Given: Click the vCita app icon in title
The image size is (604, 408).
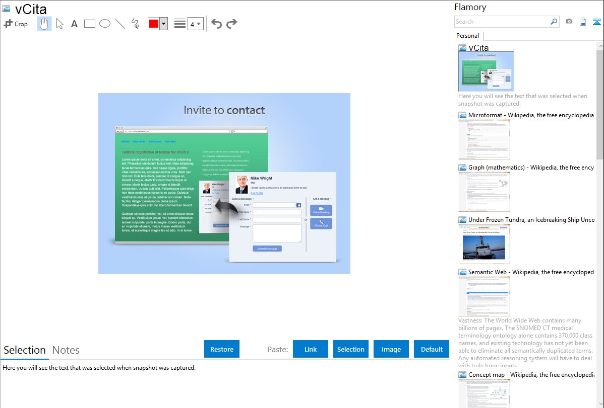Looking at the screenshot, I should tap(6, 9).
